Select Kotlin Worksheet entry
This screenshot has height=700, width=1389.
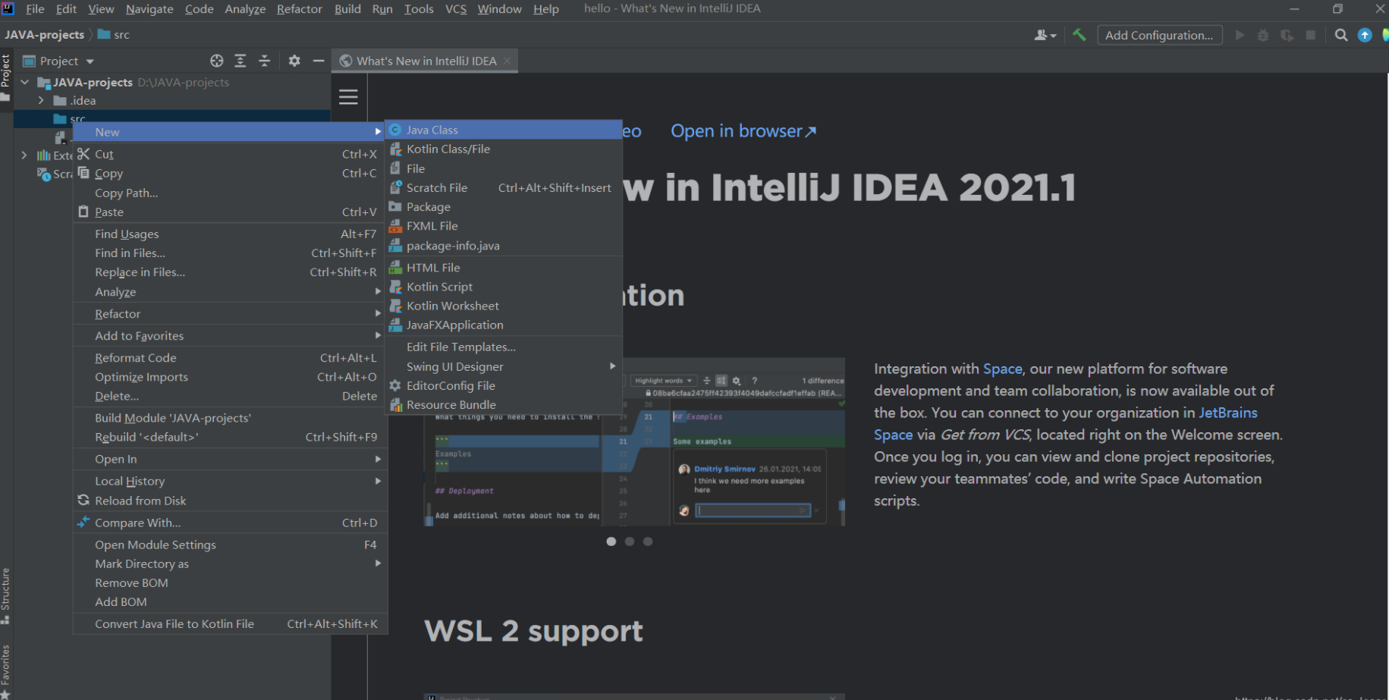coord(504,306)
